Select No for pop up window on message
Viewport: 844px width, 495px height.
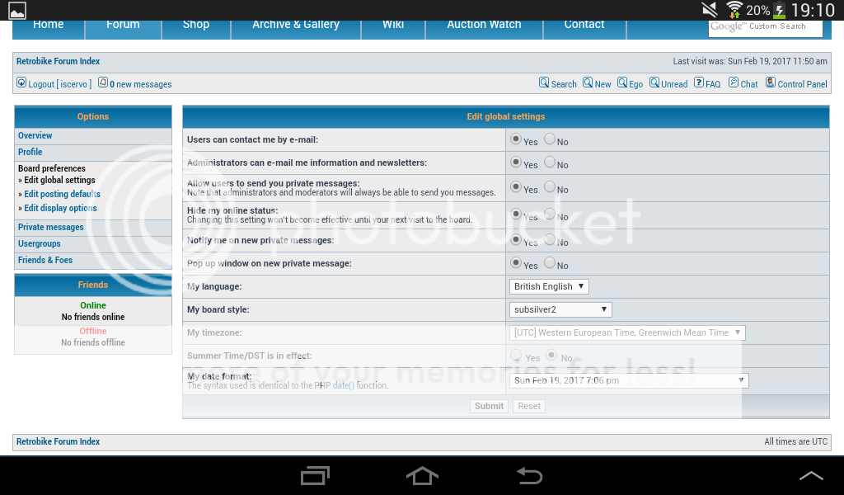coord(550,263)
